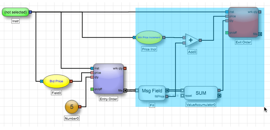Click the Entry Order inst input port
The image size is (270, 130).
[x=92, y=69]
